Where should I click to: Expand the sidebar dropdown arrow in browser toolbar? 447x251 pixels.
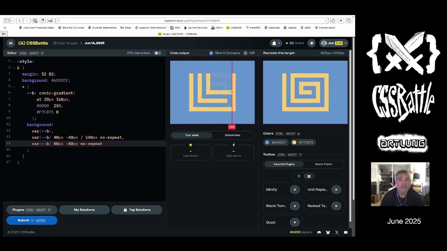click(12, 21)
